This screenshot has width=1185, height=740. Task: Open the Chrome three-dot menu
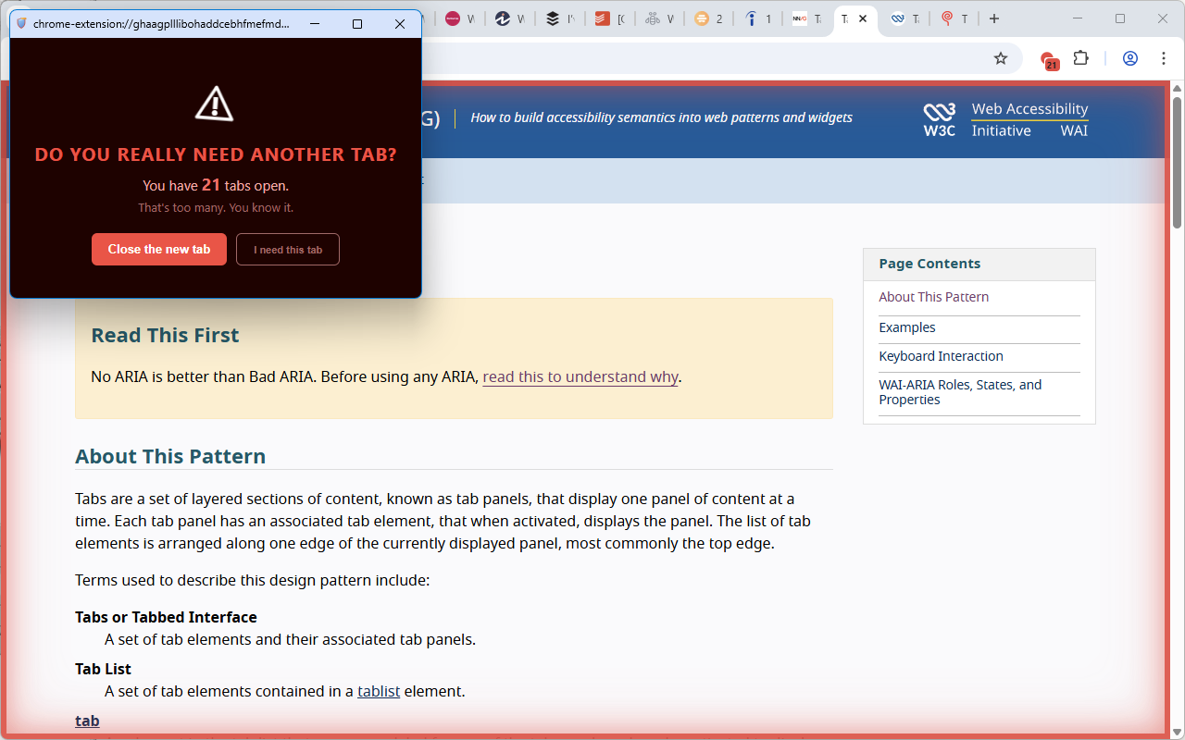pos(1164,58)
